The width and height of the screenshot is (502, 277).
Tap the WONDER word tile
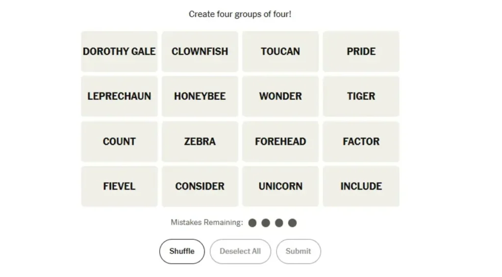click(280, 96)
